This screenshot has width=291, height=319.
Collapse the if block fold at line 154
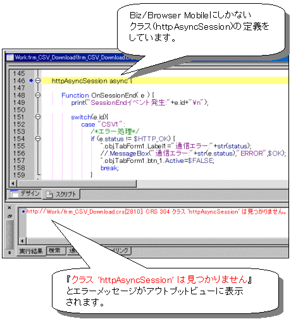coord(38,138)
